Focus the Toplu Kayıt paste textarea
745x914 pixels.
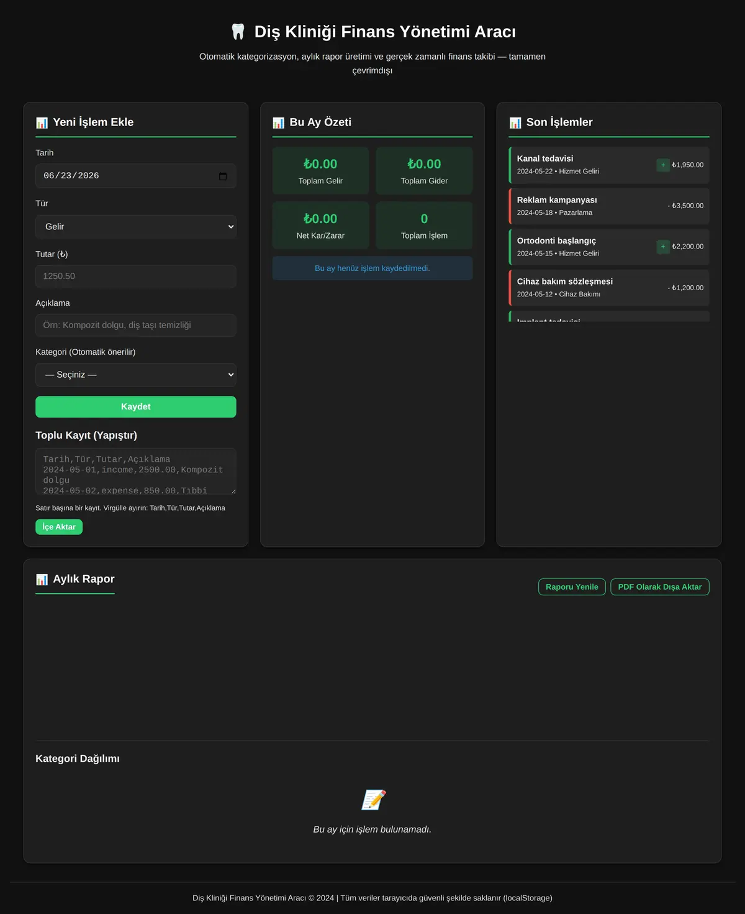coord(136,472)
